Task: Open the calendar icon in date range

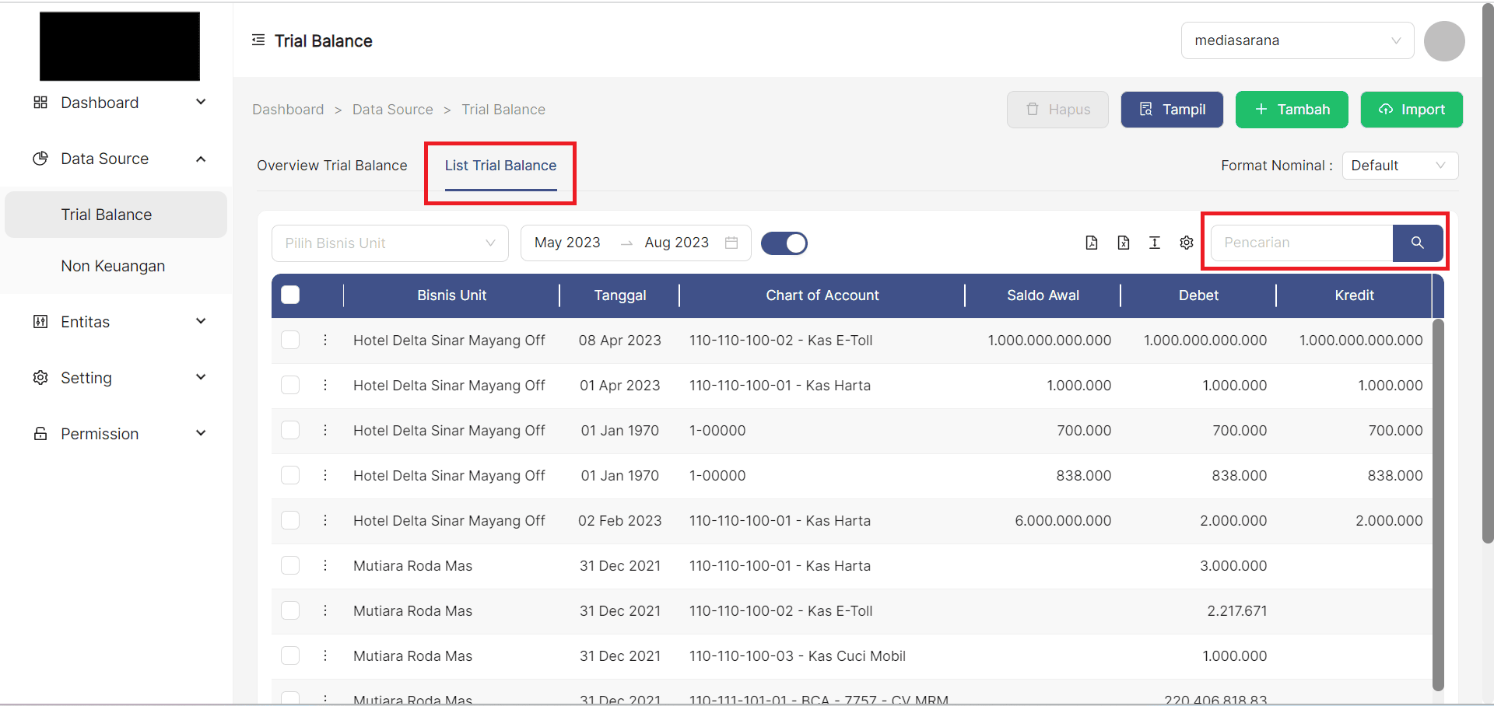Action: pos(731,243)
